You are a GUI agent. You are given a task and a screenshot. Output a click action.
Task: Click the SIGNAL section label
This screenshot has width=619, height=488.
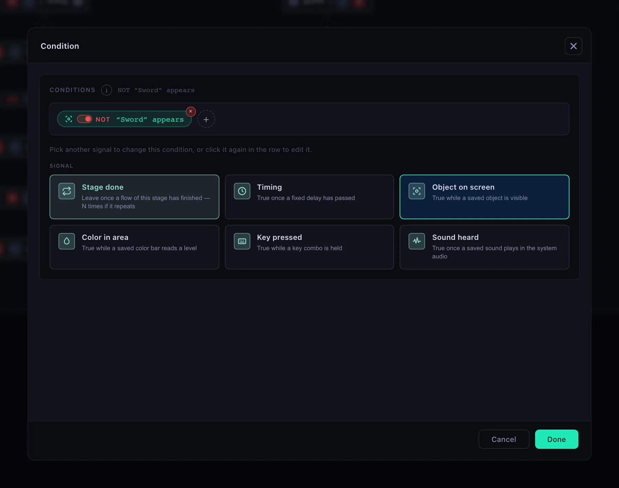61,166
